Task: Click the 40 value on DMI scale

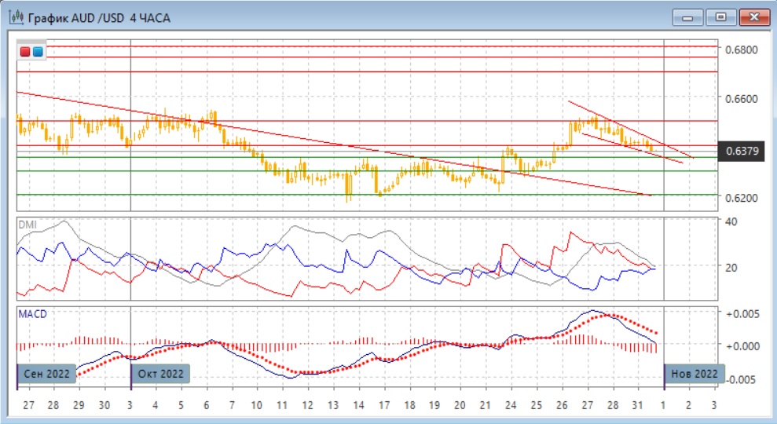Action: [x=732, y=222]
